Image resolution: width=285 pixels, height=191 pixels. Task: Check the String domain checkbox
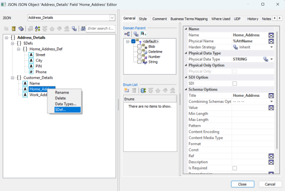tap(139, 62)
